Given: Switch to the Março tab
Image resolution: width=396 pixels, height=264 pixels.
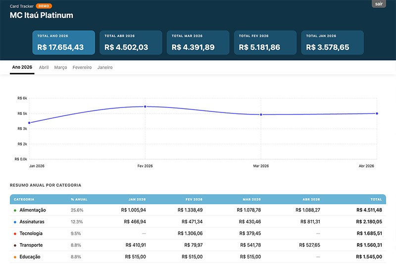Looking at the screenshot, I should click(x=60, y=67).
